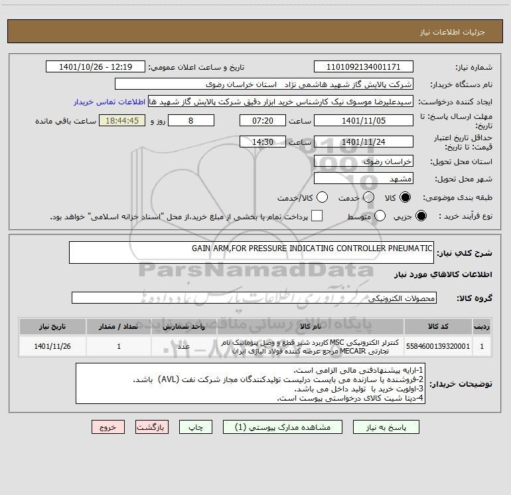Click the پاسخ به نیاز button

click(x=386, y=427)
